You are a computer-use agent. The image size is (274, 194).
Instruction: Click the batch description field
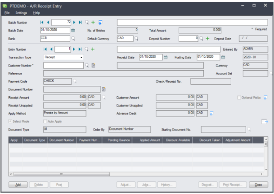point(192,23)
